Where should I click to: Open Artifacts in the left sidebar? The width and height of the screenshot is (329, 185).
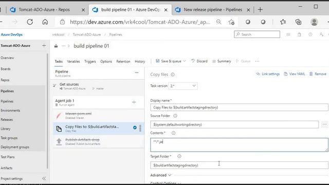click(x=7, y=168)
